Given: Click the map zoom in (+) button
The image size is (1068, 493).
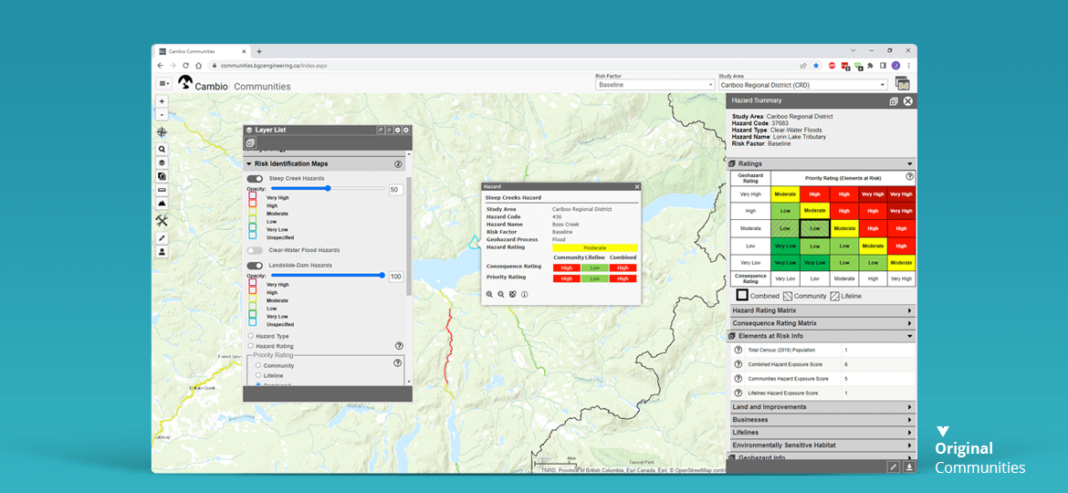Looking at the screenshot, I should (162, 101).
